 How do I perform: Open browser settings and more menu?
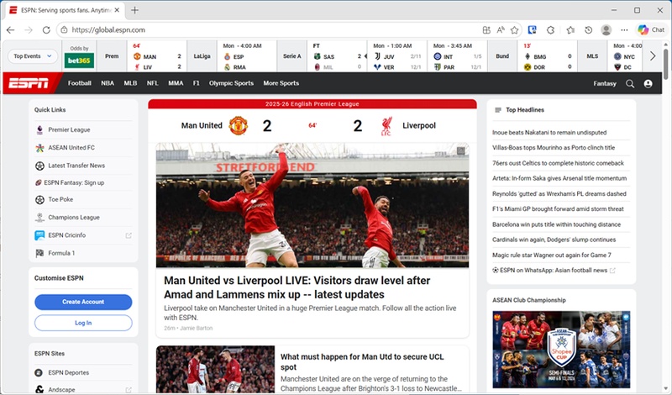click(x=624, y=30)
